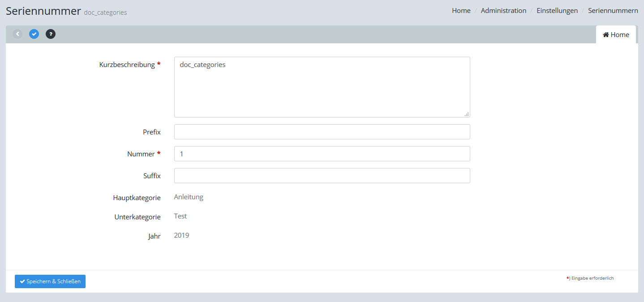The width and height of the screenshot is (644, 302).
Task: Focus the Prefix input field
Action: pos(322,132)
